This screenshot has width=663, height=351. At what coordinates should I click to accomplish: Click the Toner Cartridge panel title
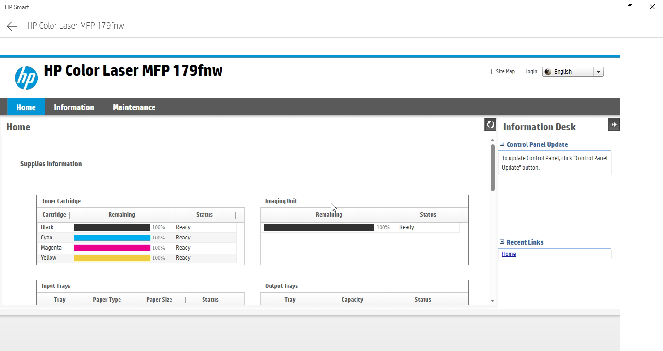(x=61, y=201)
